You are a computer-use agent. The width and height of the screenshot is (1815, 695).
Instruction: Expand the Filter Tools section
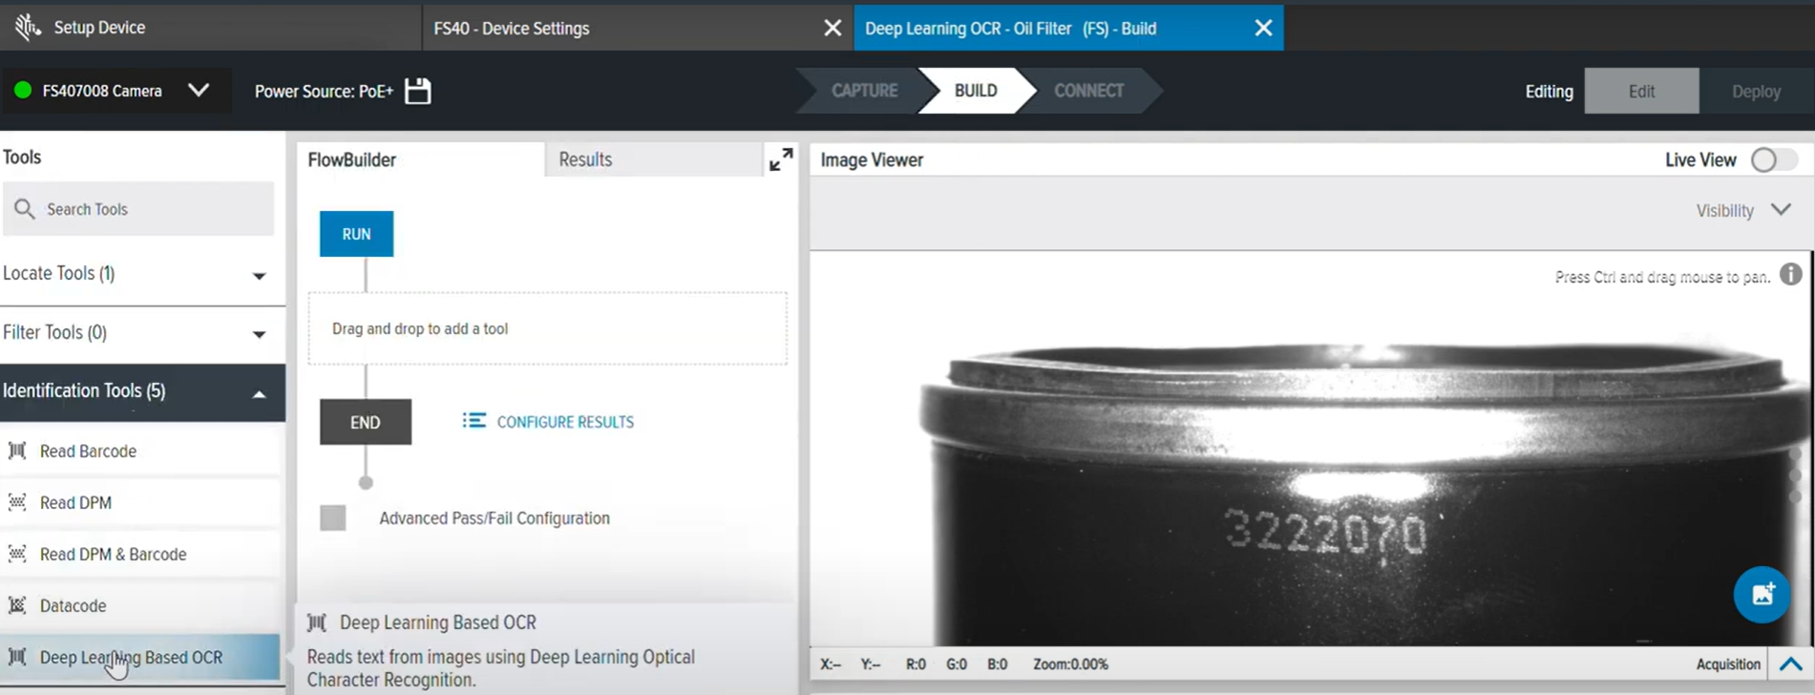(258, 334)
